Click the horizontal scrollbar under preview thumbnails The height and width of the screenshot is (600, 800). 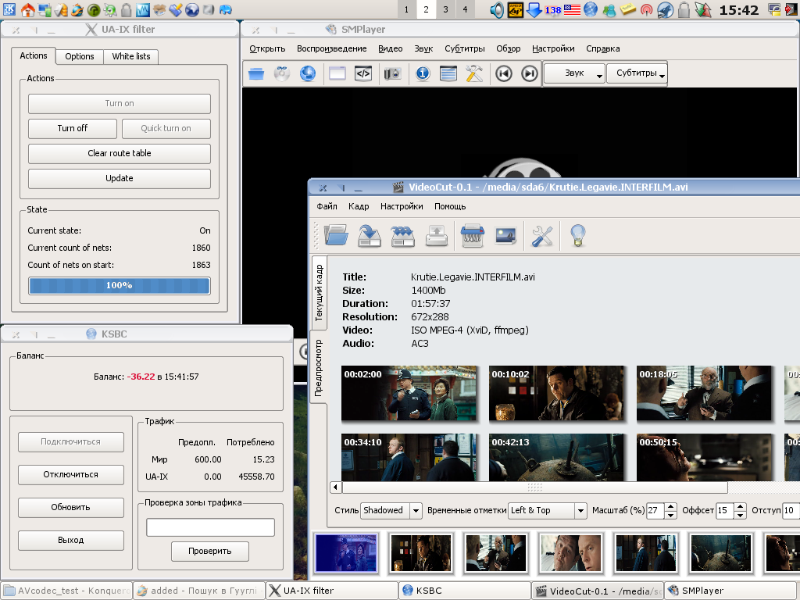534,487
